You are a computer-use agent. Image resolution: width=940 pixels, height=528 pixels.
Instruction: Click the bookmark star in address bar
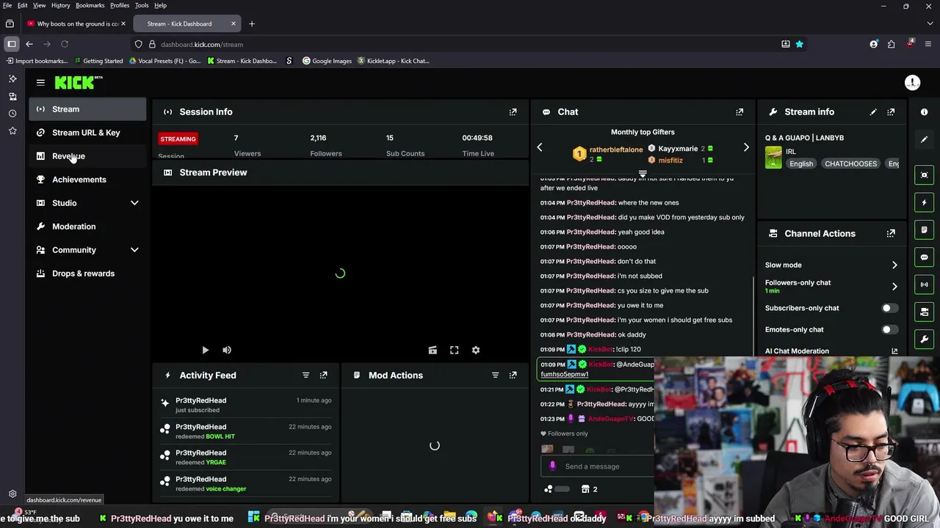click(x=799, y=44)
